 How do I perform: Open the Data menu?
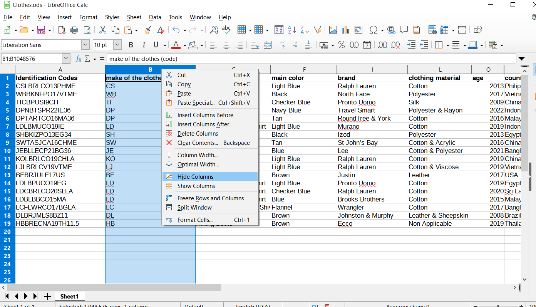(x=155, y=17)
